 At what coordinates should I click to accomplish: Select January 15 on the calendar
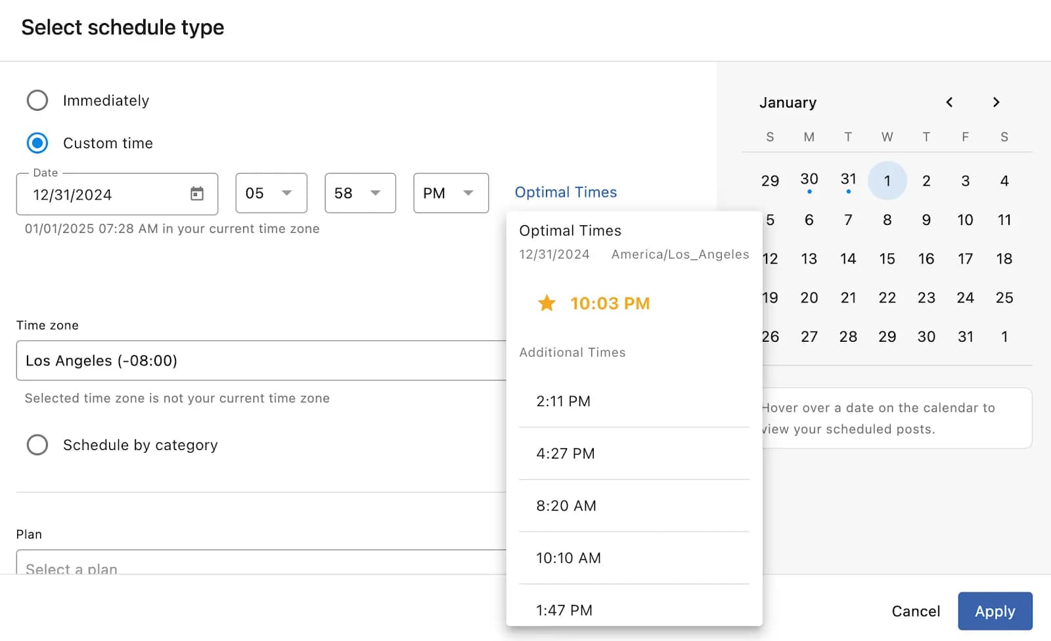[x=887, y=259]
